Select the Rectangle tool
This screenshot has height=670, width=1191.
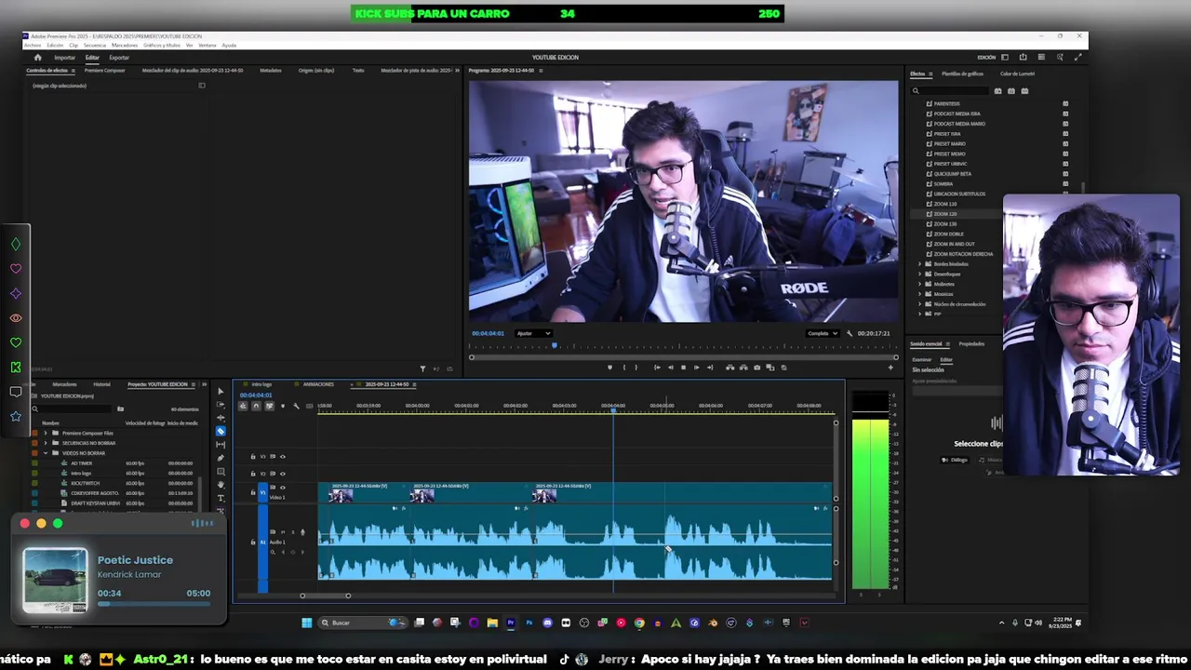(x=221, y=470)
